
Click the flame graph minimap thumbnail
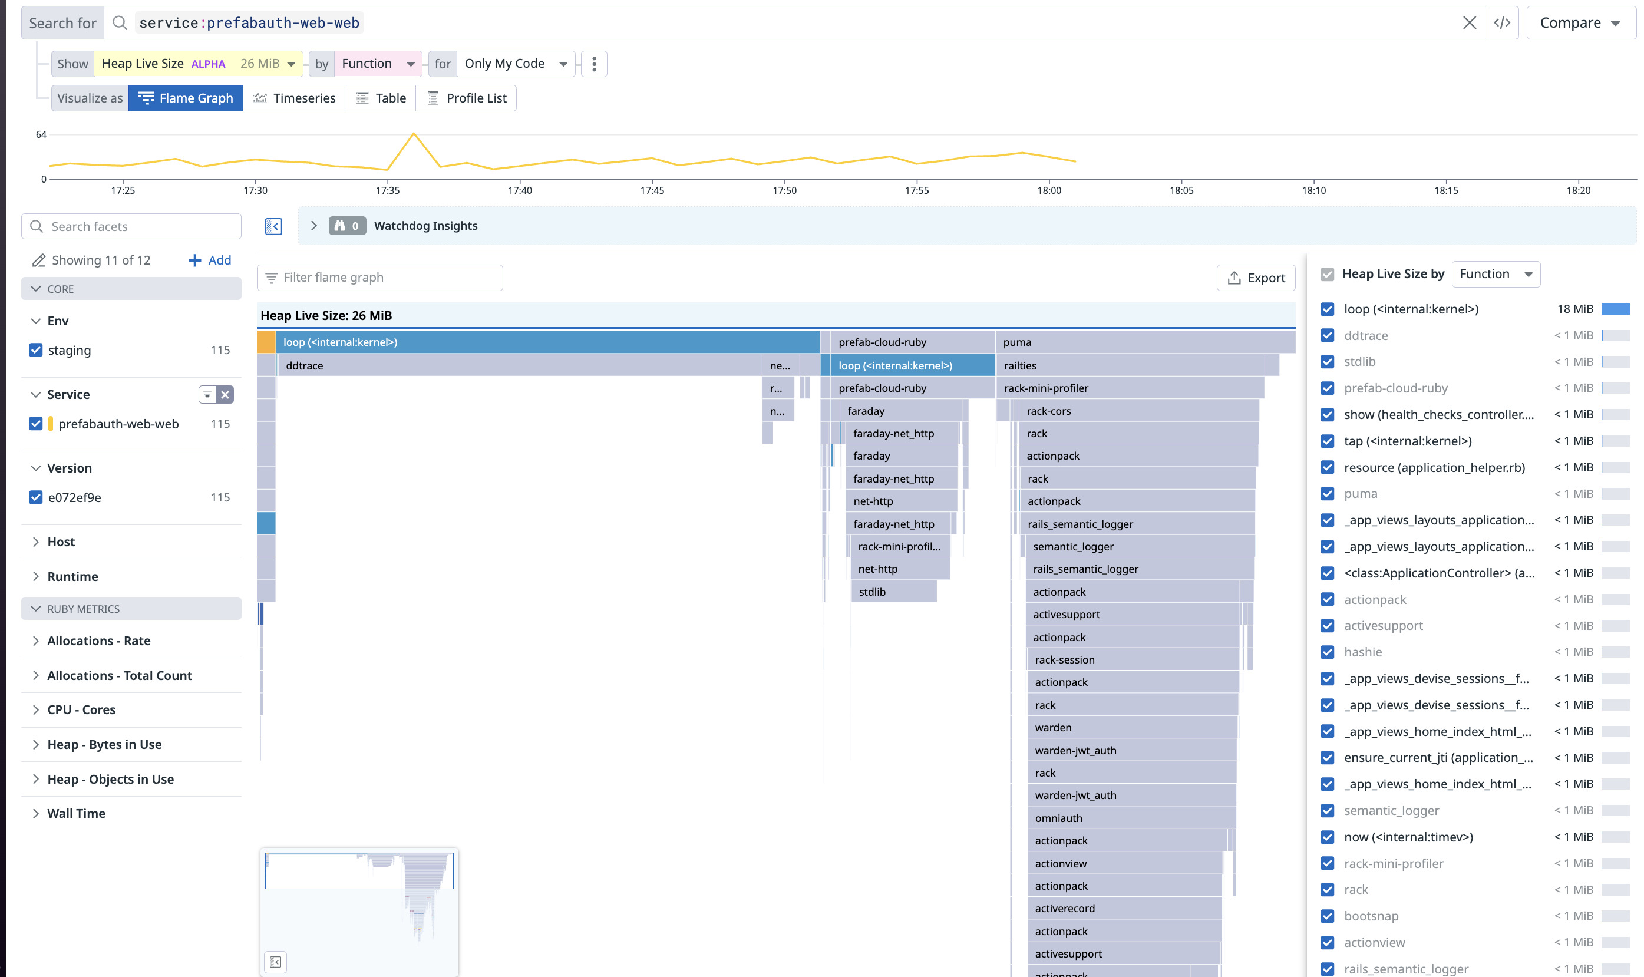click(359, 912)
